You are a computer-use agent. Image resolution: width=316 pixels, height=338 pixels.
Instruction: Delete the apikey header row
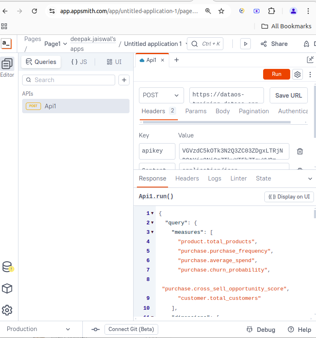pos(300,151)
